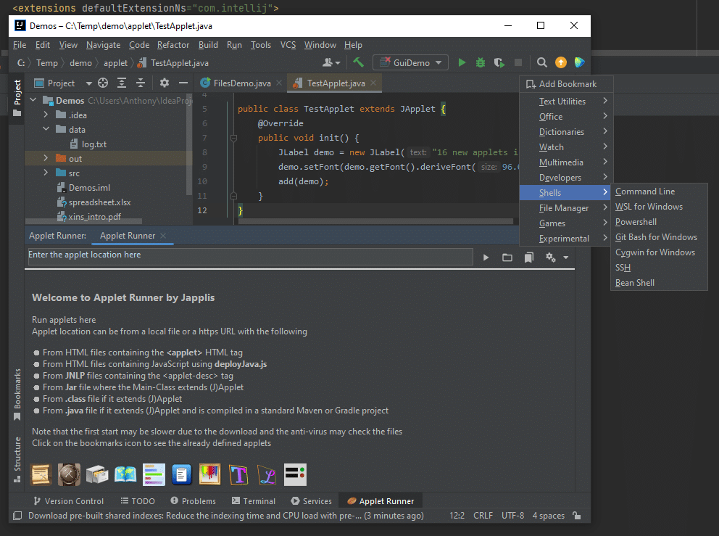
Task: Launch the scroll with tools applet icon
Action: click(x=41, y=474)
